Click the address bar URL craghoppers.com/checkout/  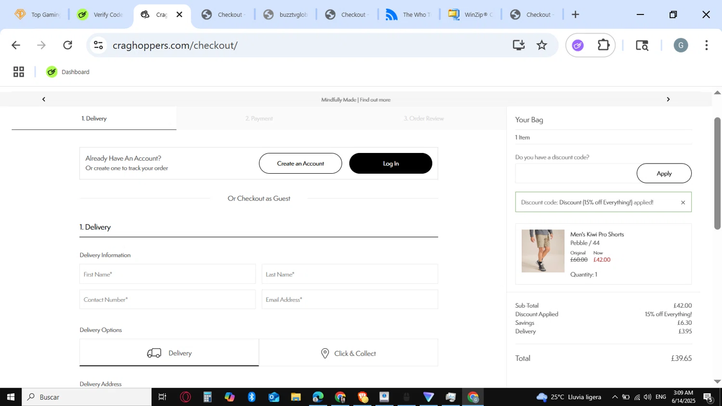175,45
